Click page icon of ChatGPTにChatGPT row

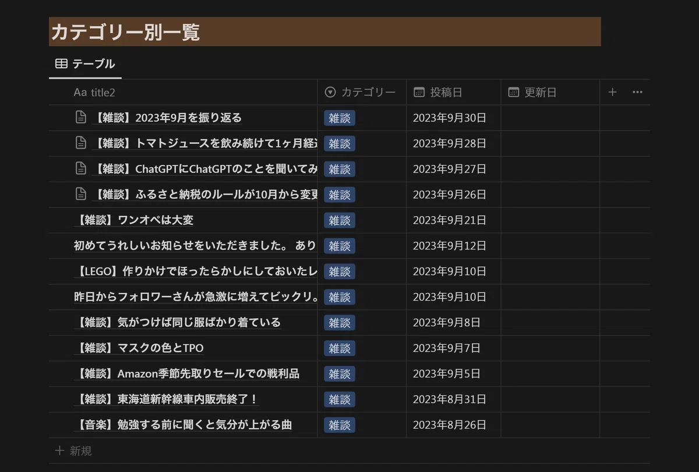click(81, 169)
